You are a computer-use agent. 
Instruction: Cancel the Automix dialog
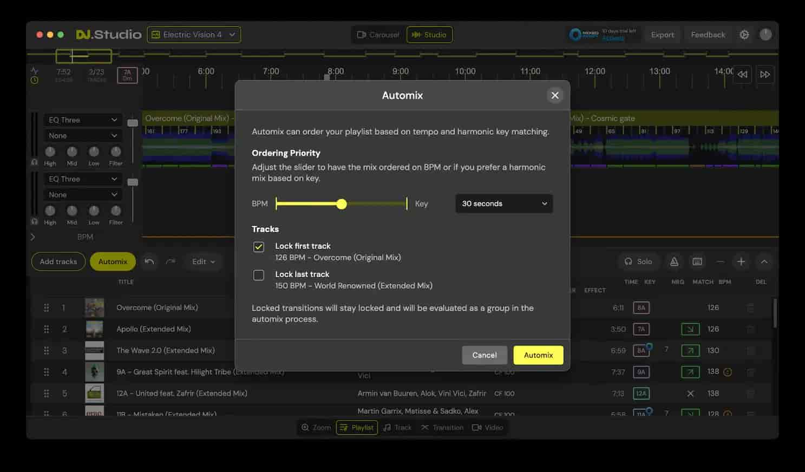click(x=484, y=355)
